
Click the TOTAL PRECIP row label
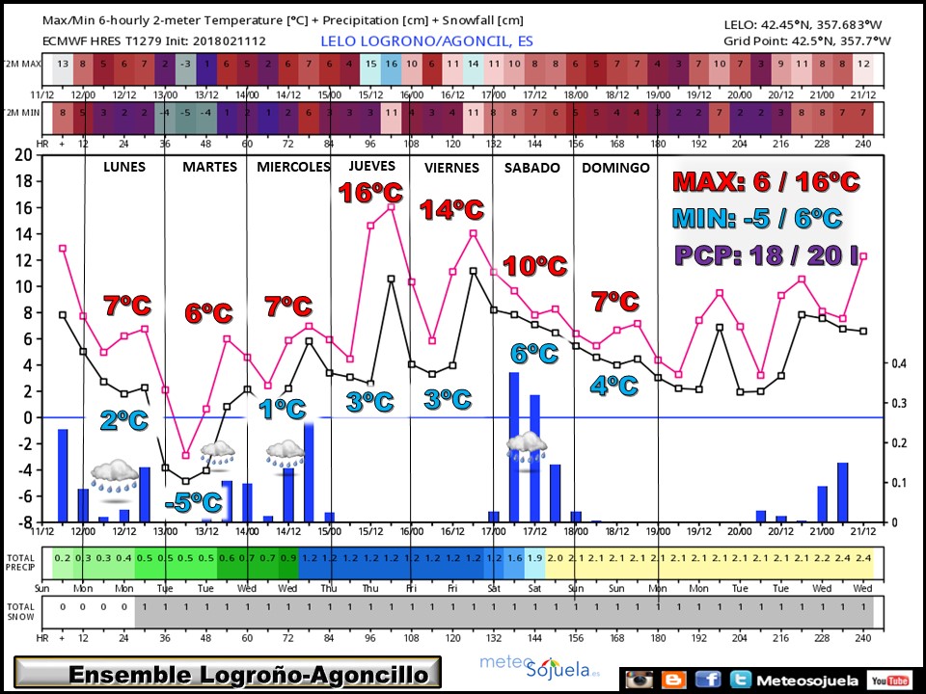[x=20, y=562]
